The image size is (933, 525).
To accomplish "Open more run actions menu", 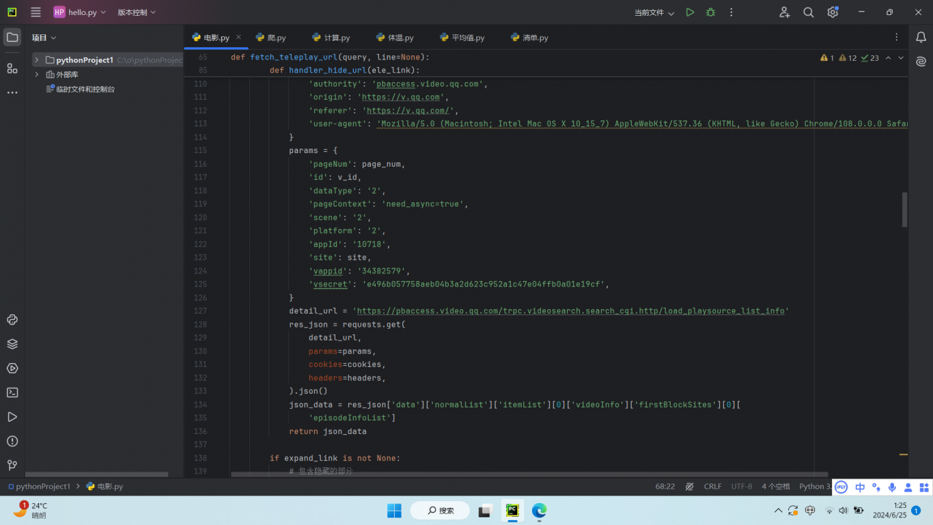I will 732,12.
